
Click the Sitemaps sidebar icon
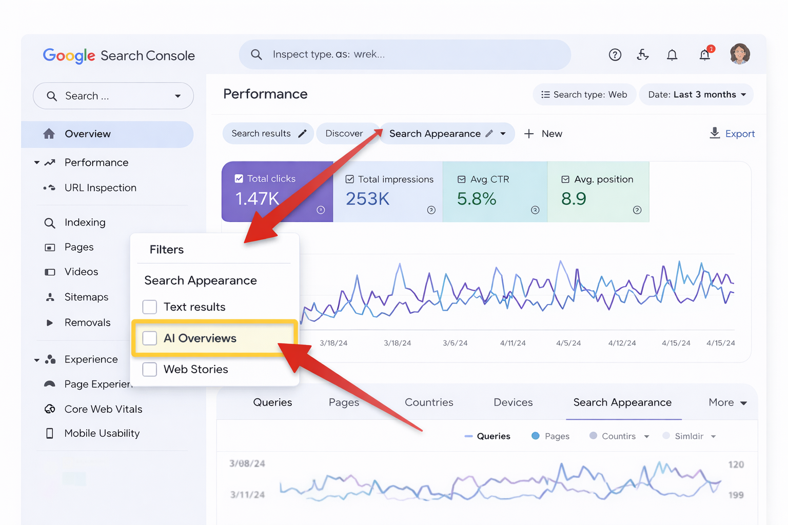coord(50,297)
